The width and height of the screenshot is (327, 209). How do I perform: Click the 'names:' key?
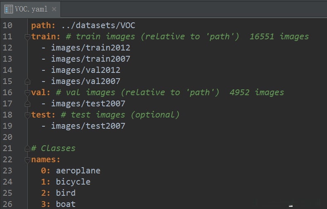(x=46, y=160)
